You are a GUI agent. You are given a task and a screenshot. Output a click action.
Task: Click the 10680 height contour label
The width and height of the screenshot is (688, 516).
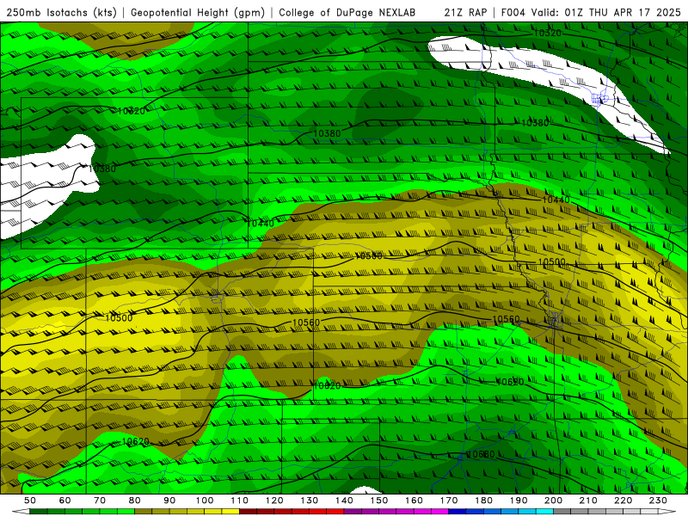pyautogui.click(x=480, y=454)
